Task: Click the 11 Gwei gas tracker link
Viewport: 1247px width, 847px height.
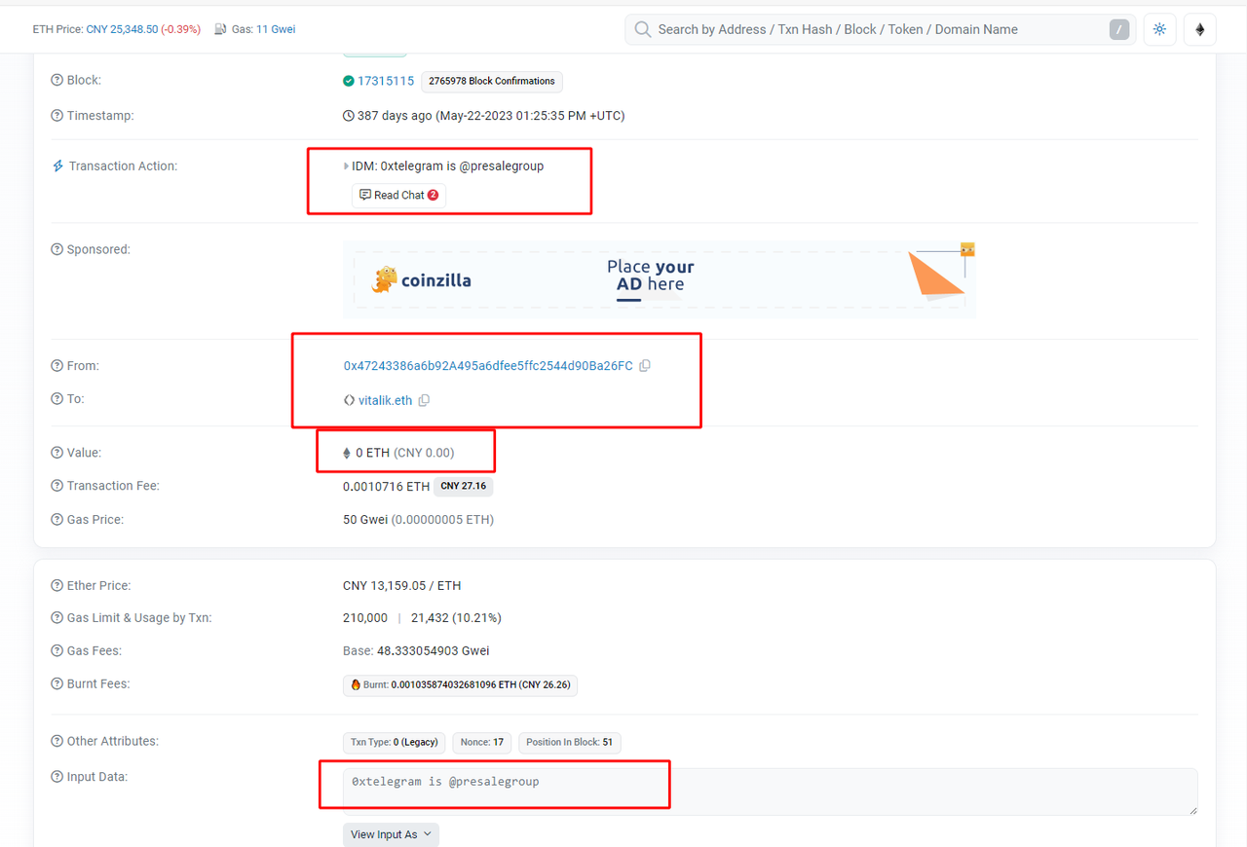Action: [x=276, y=29]
